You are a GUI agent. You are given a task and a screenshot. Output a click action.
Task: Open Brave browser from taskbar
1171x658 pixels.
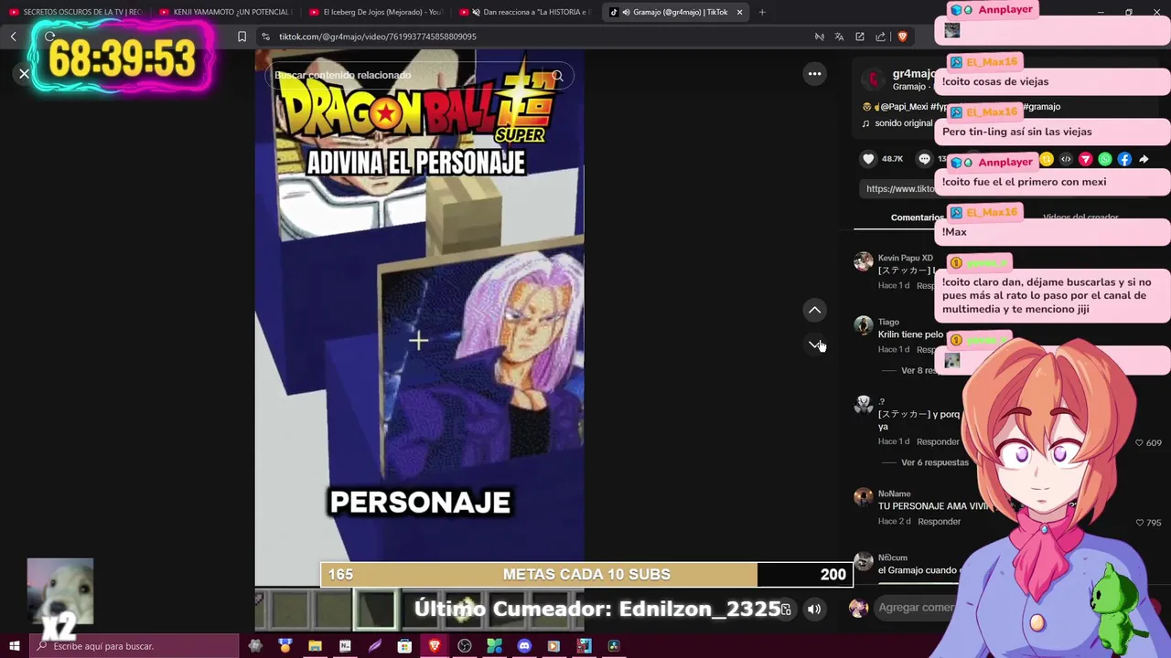435,646
